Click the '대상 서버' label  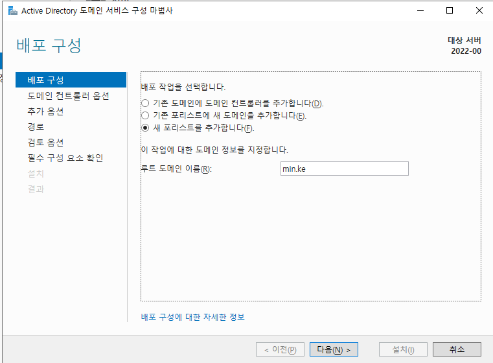(464, 40)
